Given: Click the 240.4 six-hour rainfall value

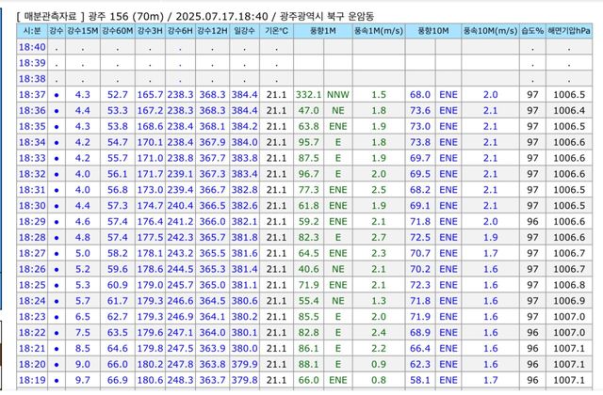Looking at the screenshot, I should click(x=180, y=206).
